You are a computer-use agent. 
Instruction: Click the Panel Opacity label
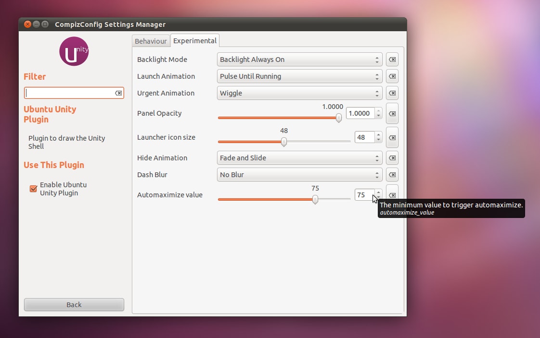[x=159, y=113]
